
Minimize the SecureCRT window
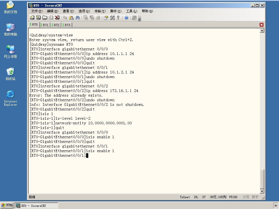[x=253, y=5]
